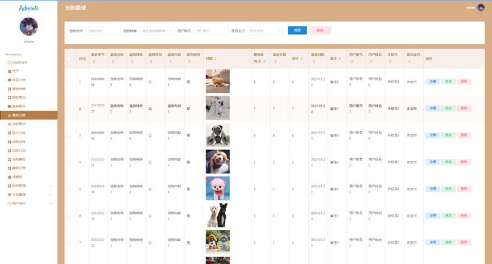Sort table by 是否支付 column arrow
The height and width of the screenshot is (264, 492).
[x=410, y=61]
